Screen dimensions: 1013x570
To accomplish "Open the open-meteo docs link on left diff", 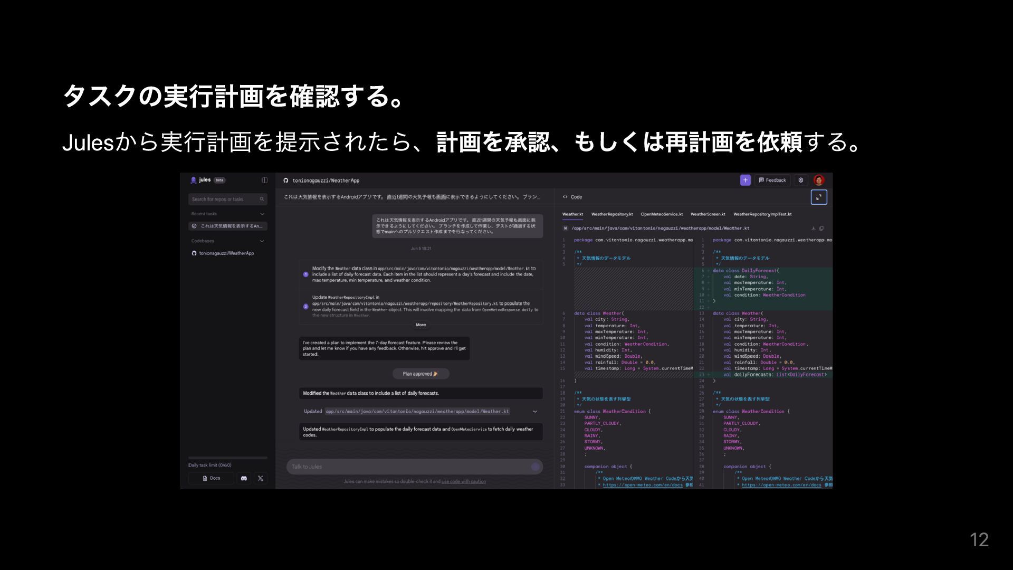I will pos(643,485).
